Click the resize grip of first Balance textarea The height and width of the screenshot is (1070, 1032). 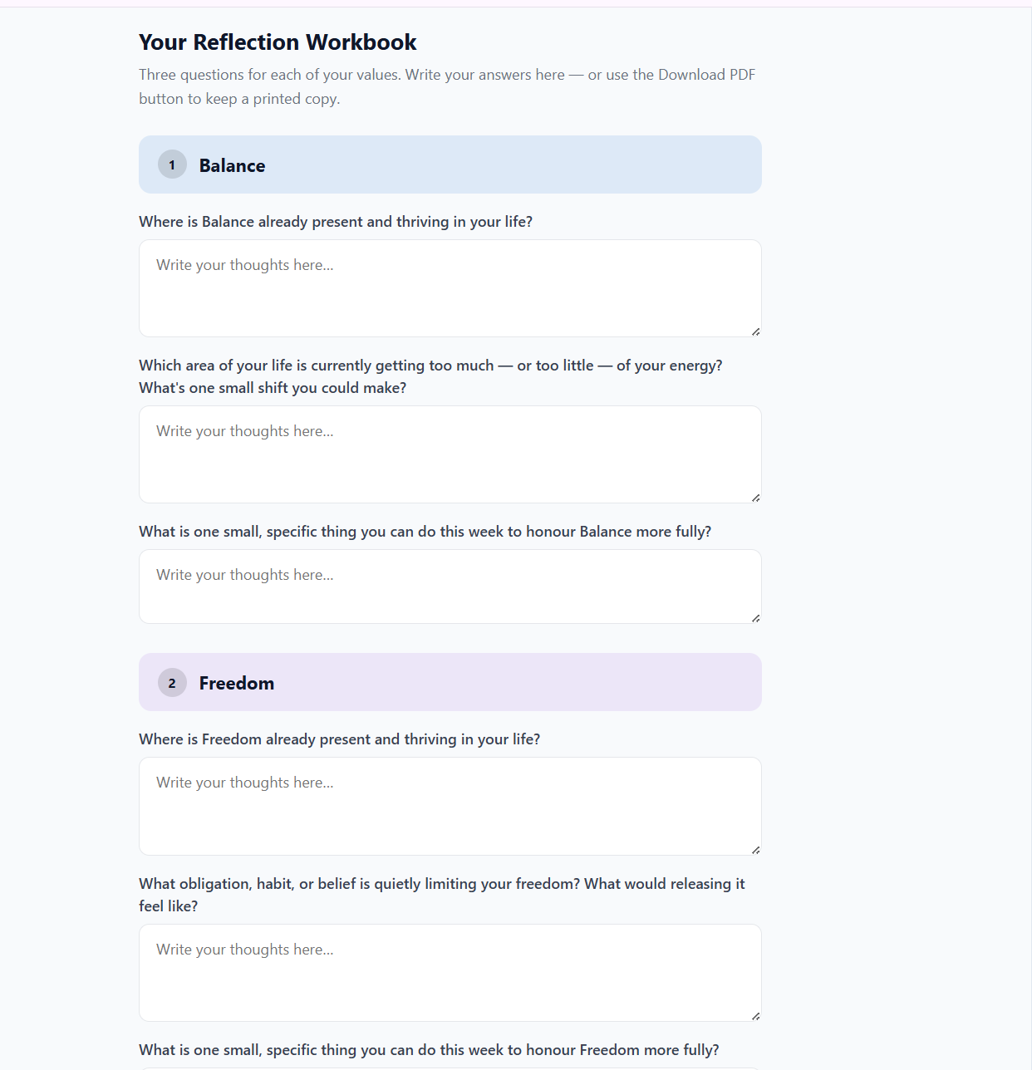[x=755, y=331]
